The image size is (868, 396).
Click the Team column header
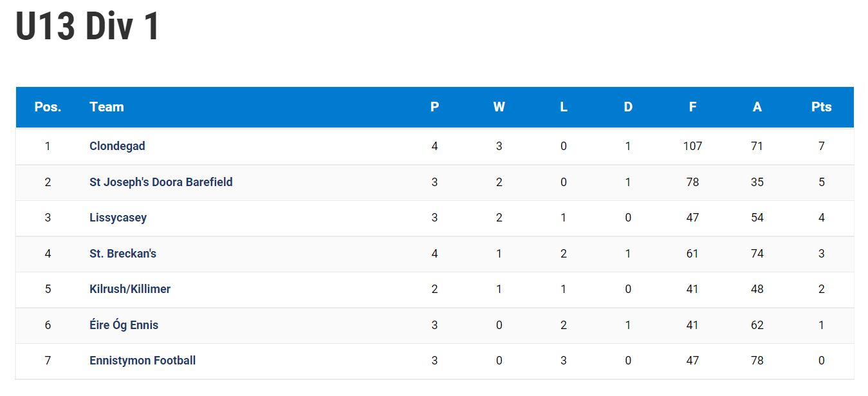[x=107, y=107]
